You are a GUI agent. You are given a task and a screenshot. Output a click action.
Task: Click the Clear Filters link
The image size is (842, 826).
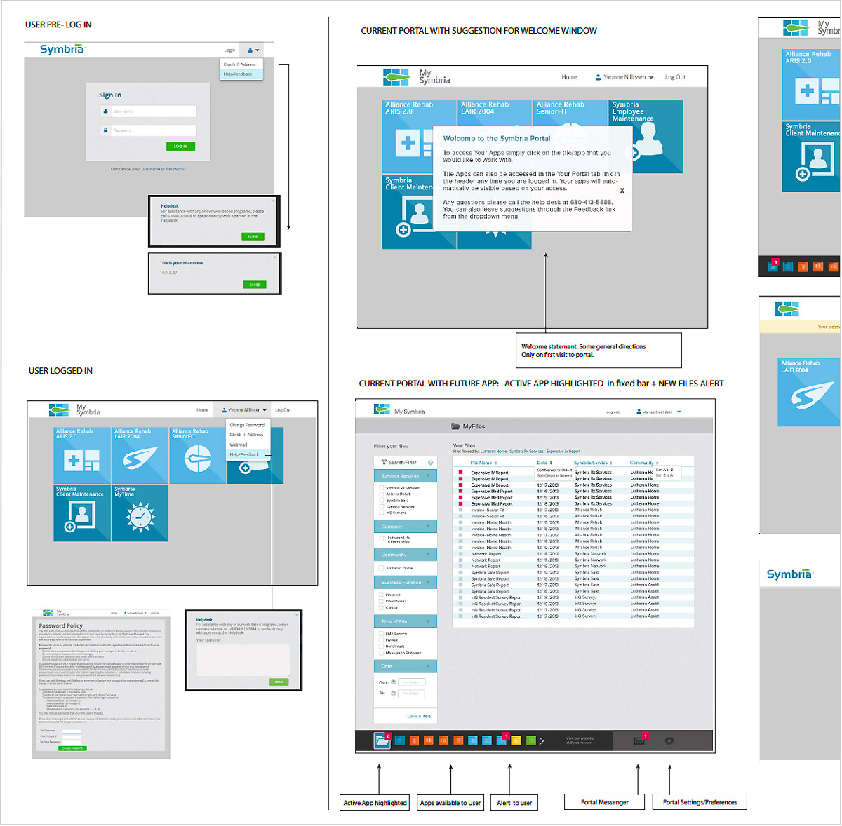coord(419,716)
